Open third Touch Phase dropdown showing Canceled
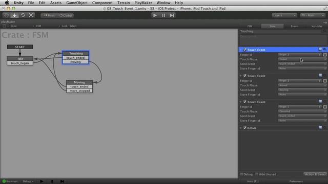The width and height of the screenshot is (328, 184). click(x=302, y=111)
